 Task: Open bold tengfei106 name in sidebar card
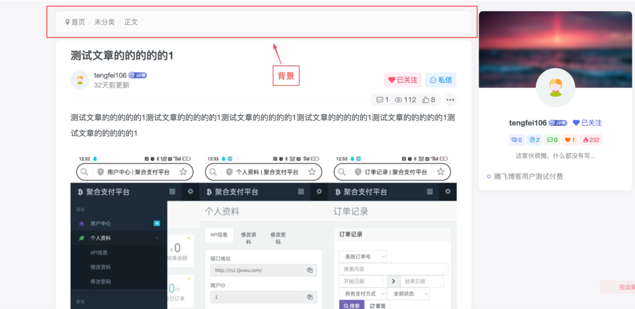click(x=528, y=123)
